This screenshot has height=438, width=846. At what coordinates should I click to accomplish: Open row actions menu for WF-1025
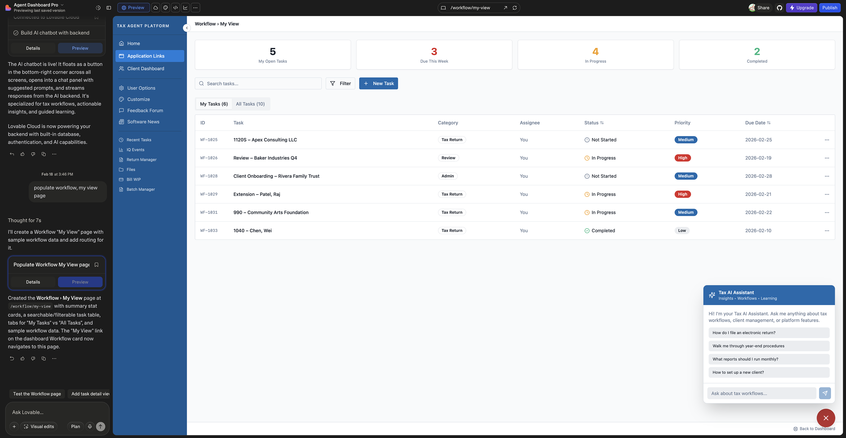tap(827, 140)
